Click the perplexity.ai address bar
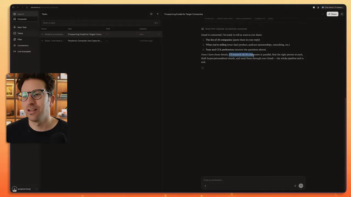 [x=44, y=7]
